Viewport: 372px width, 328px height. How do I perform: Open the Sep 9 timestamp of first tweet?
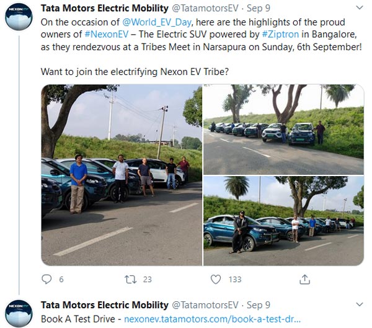tap(258, 8)
